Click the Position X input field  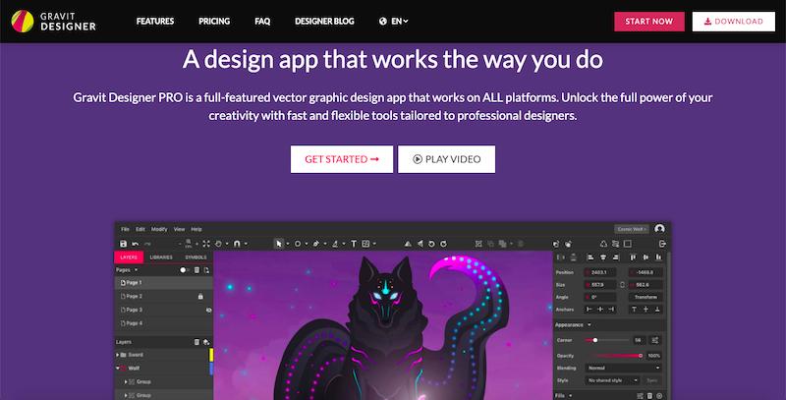(601, 272)
